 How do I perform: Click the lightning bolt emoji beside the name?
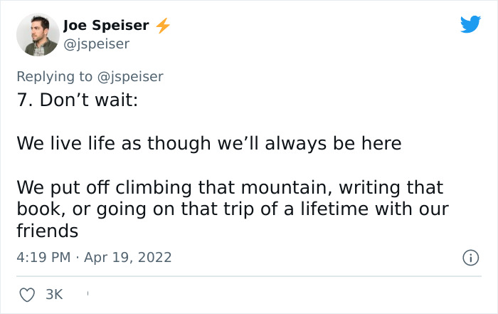click(x=163, y=26)
